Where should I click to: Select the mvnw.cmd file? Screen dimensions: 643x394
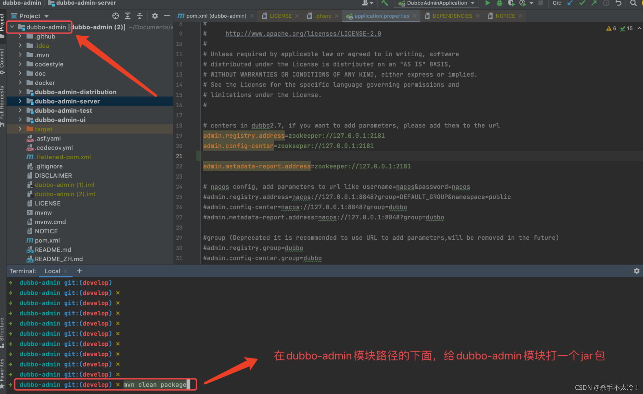pos(50,222)
